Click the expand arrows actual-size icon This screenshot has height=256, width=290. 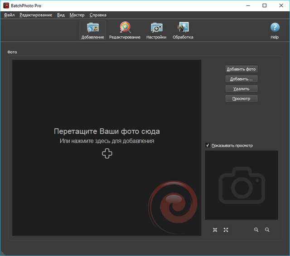tap(226, 230)
